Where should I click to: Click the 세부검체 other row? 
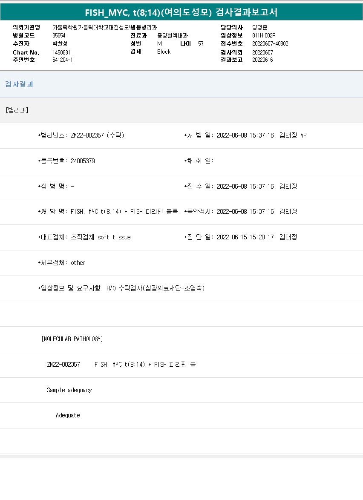pos(62,263)
